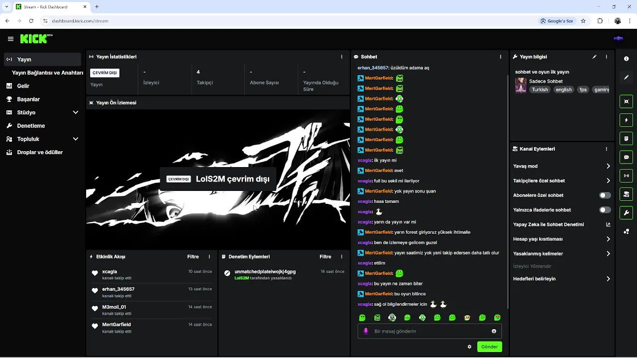Insert the first green emote in the emote row
The width and height of the screenshot is (637, 358).
[362, 317]
